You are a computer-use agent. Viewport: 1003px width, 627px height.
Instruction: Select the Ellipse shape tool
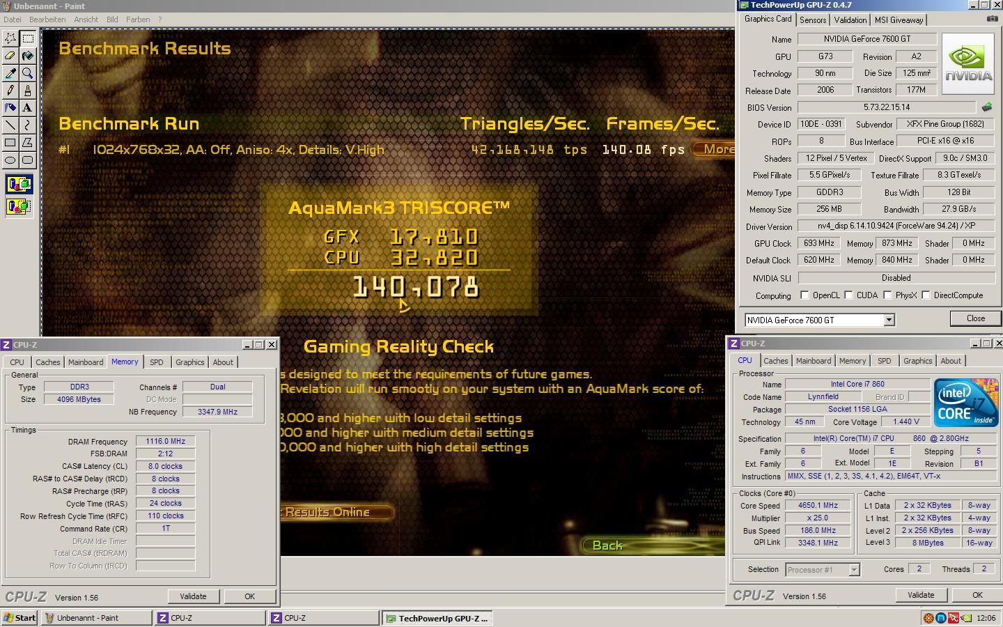[10, 160]
